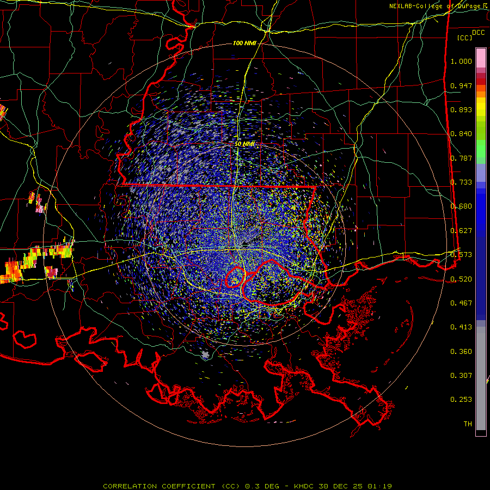Select the 0.360 scale label

pyautogui.click(x=461, y=352)
